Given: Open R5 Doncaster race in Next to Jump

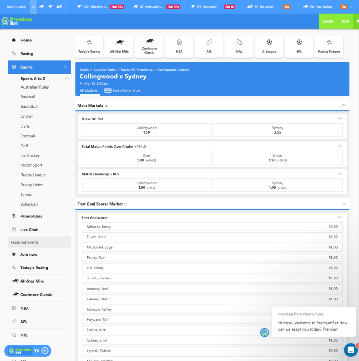Looking at the screenshot, I should tap(212, 6).
